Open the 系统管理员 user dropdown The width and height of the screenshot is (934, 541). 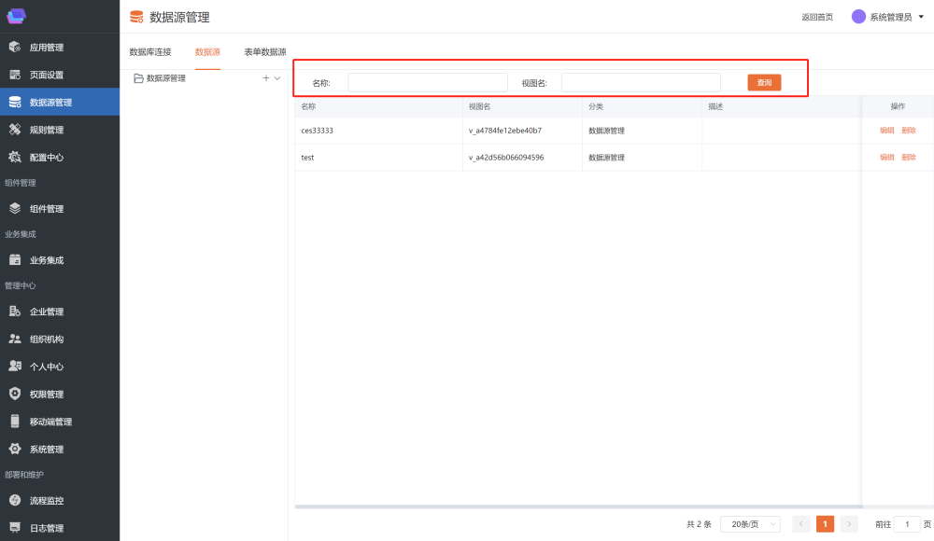[x=883, y=17]
